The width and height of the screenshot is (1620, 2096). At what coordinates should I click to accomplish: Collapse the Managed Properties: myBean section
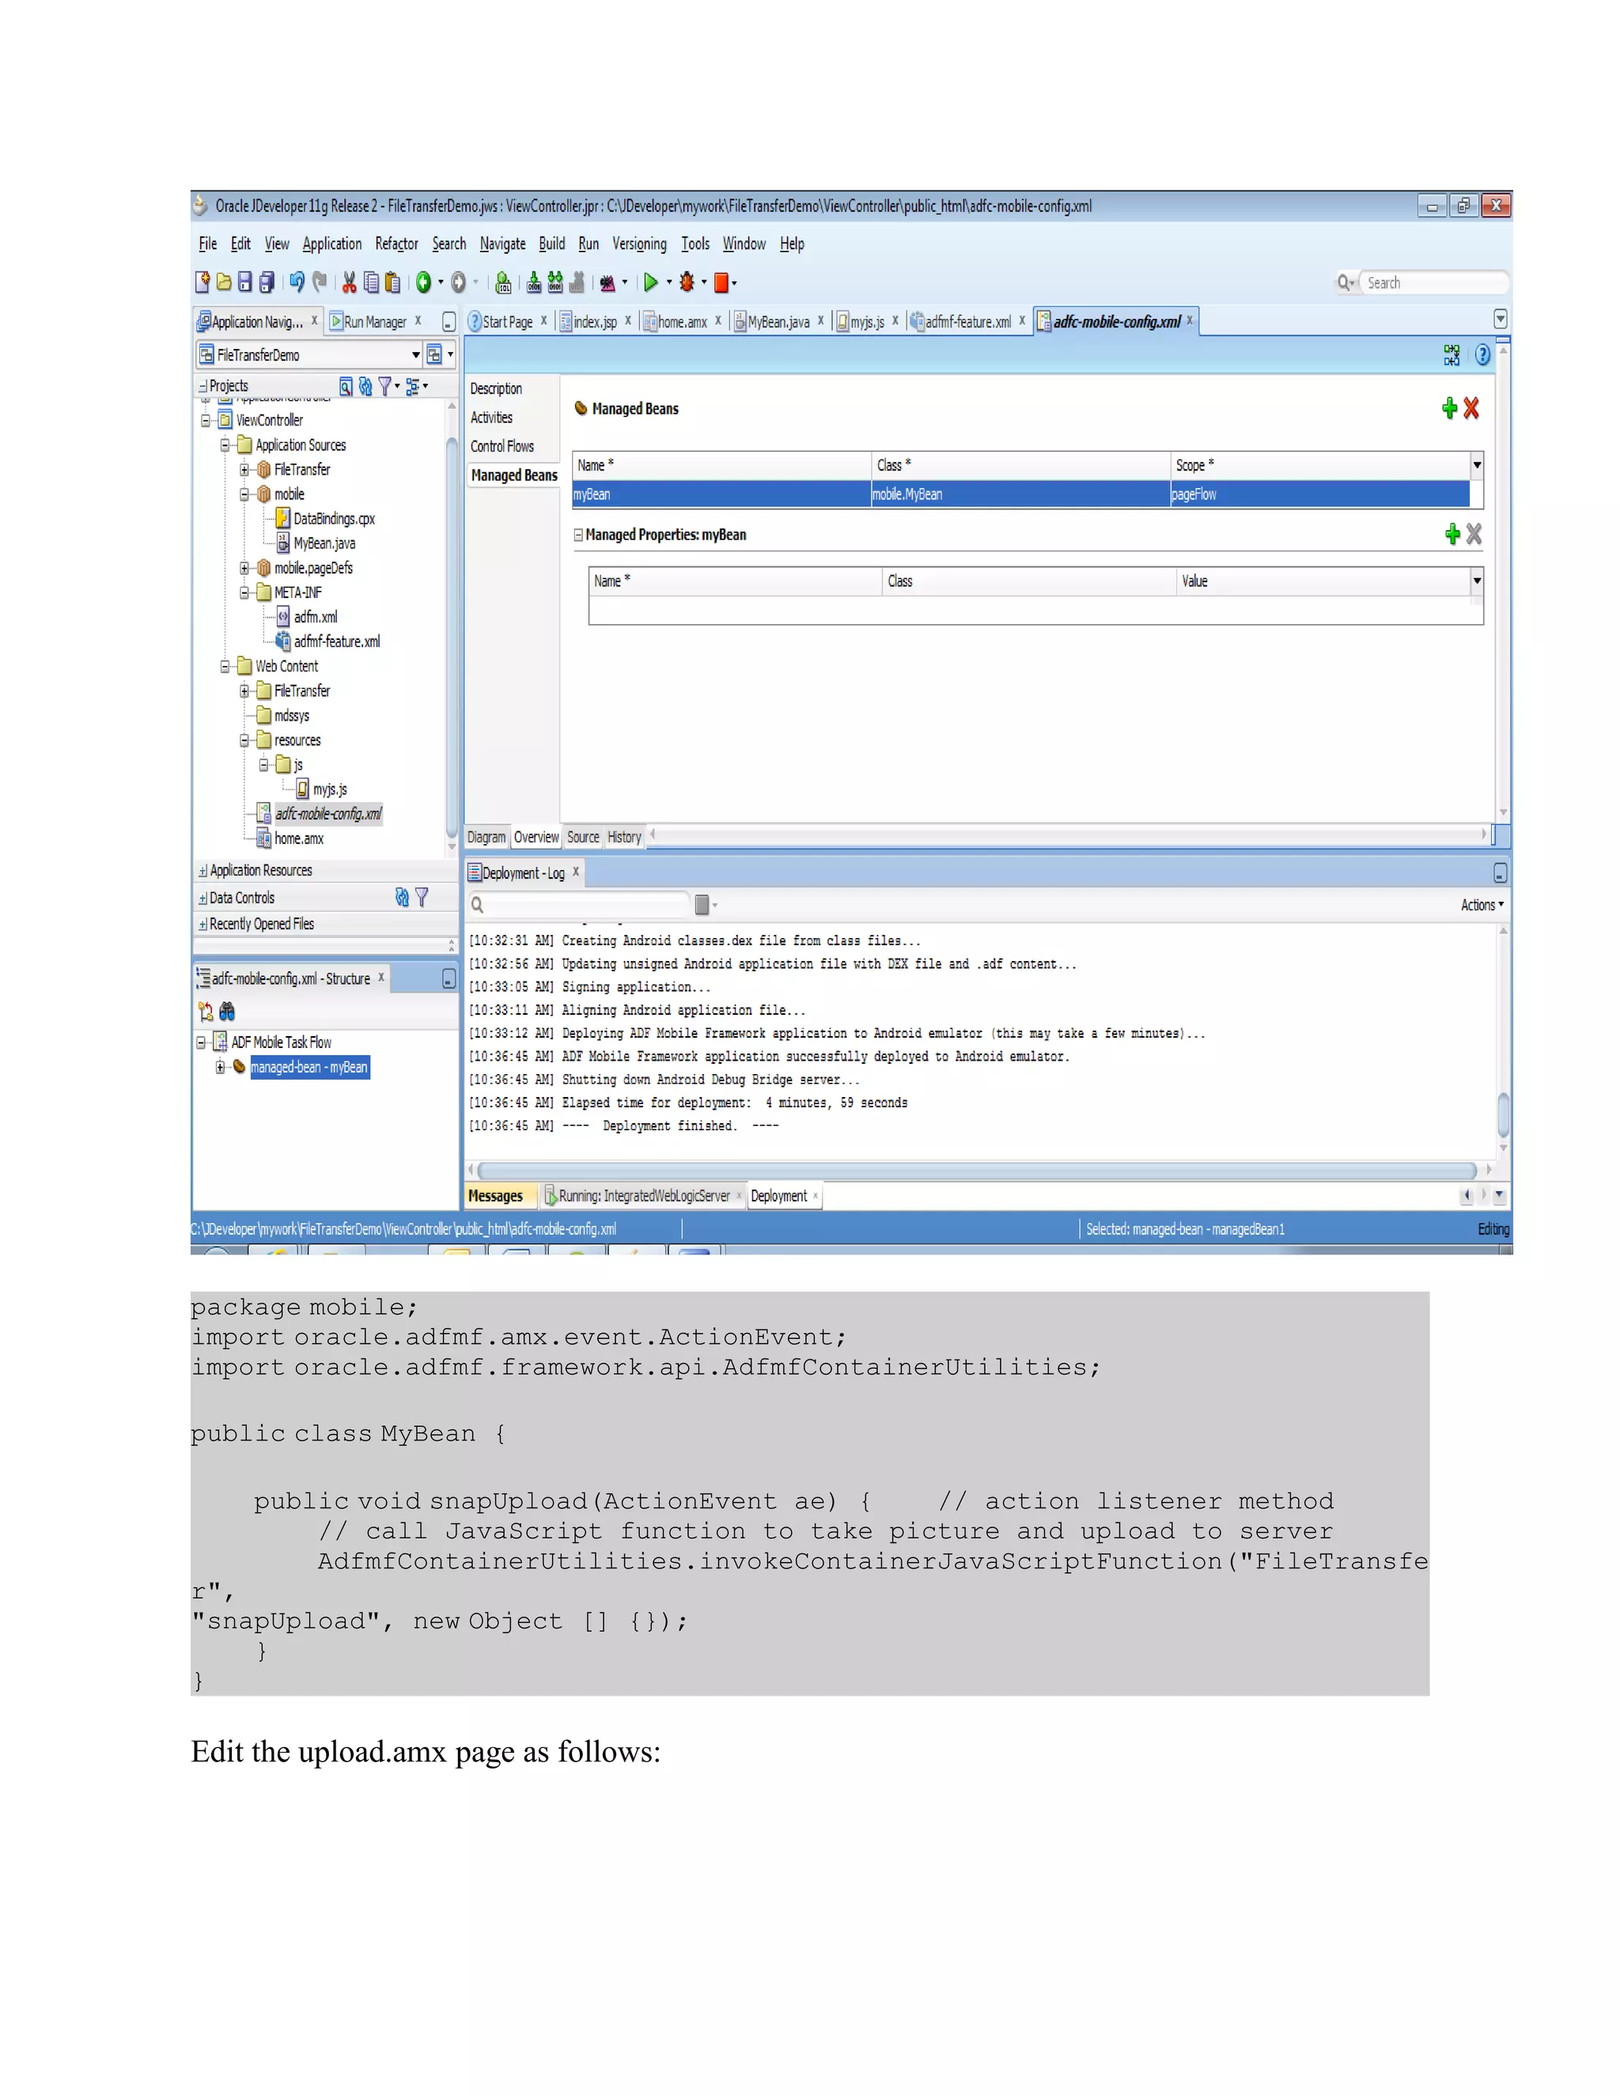click(577, 535)
